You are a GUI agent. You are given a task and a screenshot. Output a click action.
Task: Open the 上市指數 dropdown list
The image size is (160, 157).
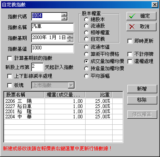(71, 85)
